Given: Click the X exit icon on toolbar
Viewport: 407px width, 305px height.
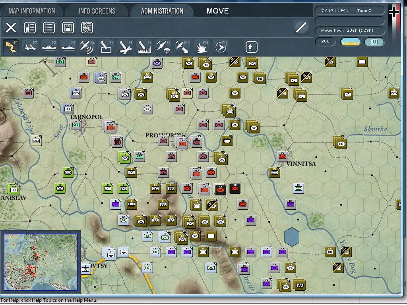Looking at the screenshot, I should [x=11, y=27].
